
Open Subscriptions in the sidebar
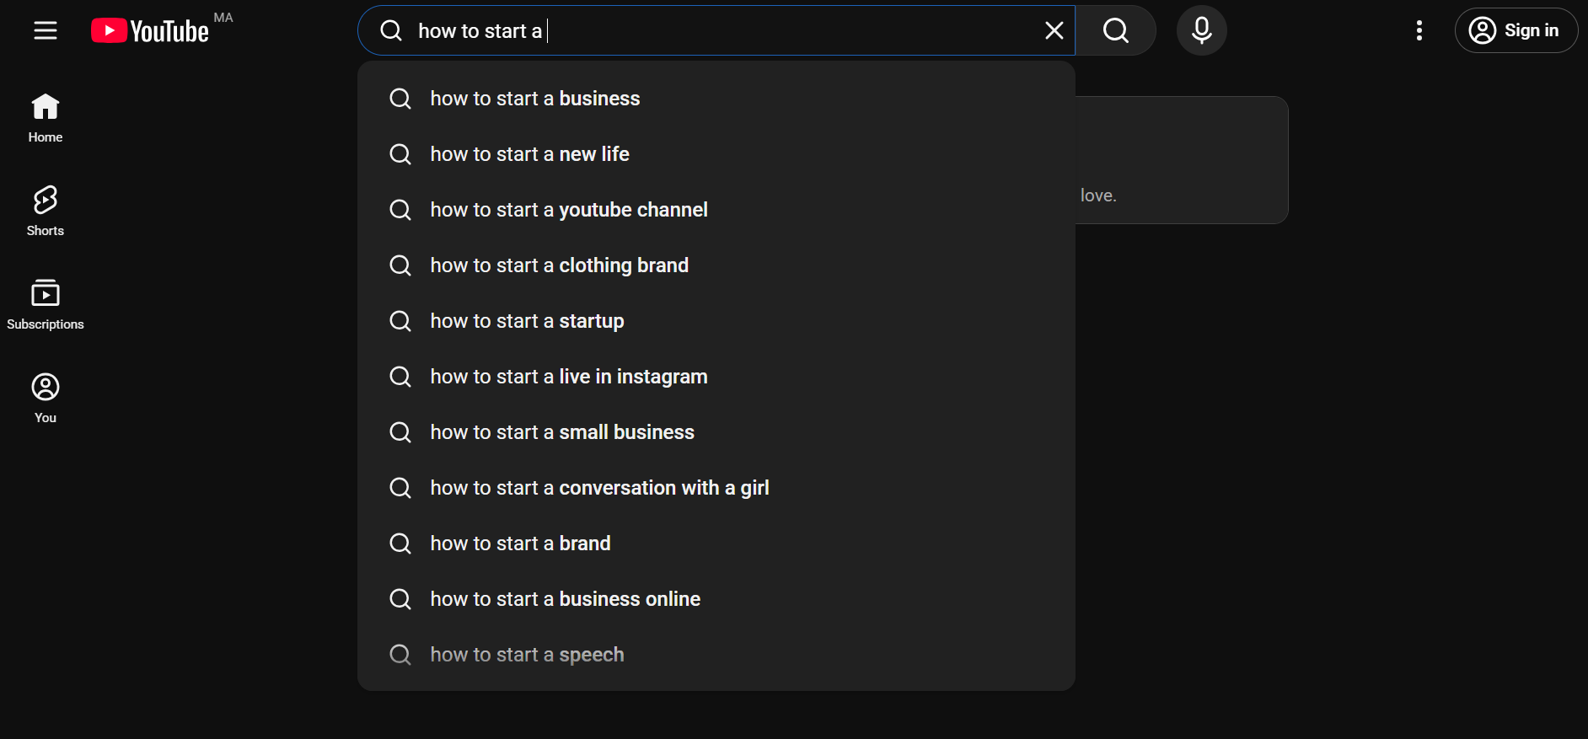point(46,305)
